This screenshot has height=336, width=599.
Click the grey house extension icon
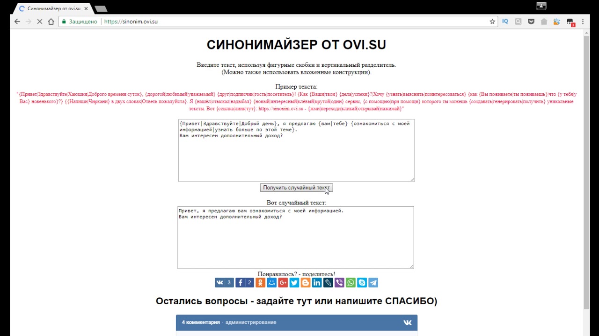coord(544,21)
